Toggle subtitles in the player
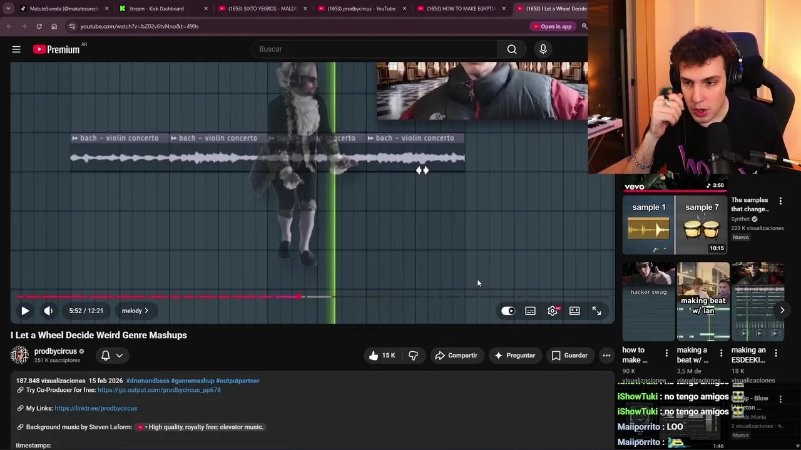 pyautogui.click(x=530, y=311)
